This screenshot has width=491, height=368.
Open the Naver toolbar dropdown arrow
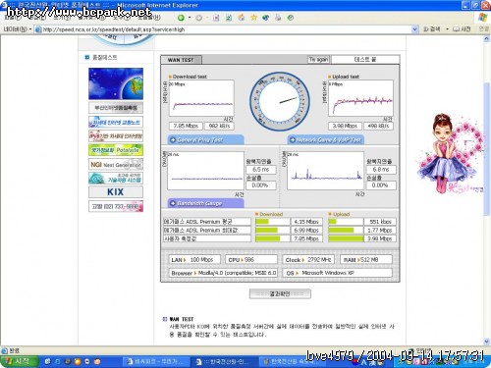(x=30, y=29)
